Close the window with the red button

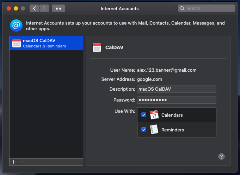point(9,8)
